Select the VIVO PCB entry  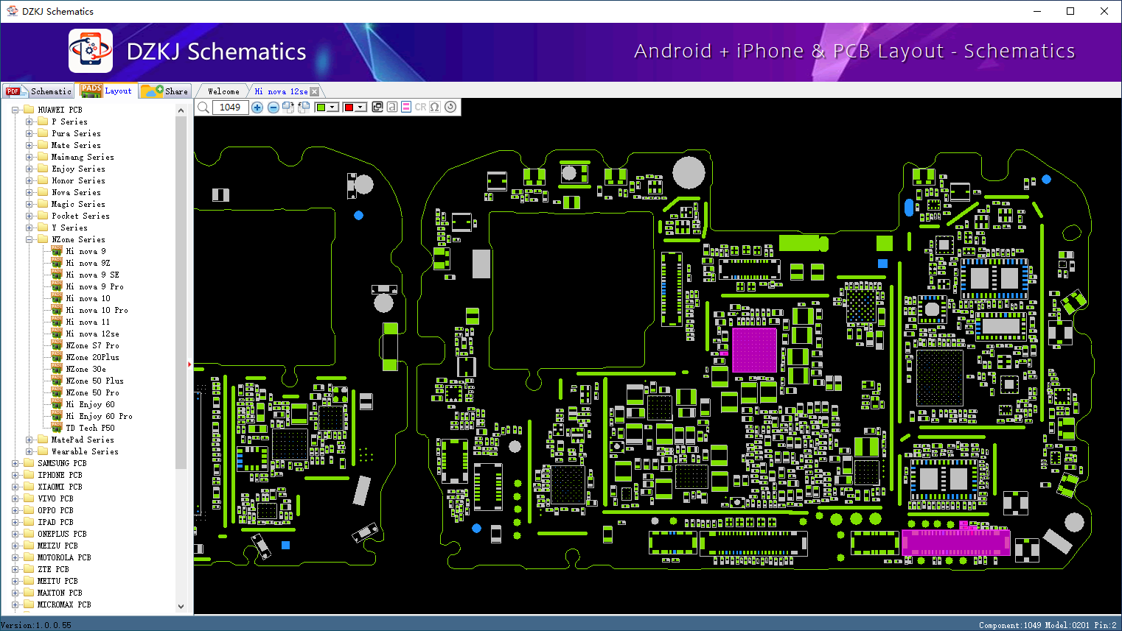coord(55,498)
